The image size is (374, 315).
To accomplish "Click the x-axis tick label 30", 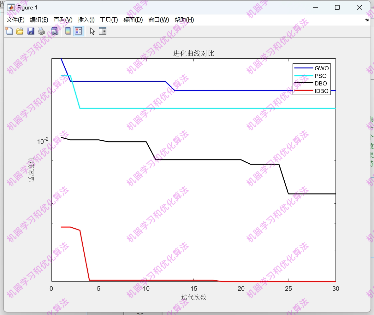I will (x=335, y=289).
